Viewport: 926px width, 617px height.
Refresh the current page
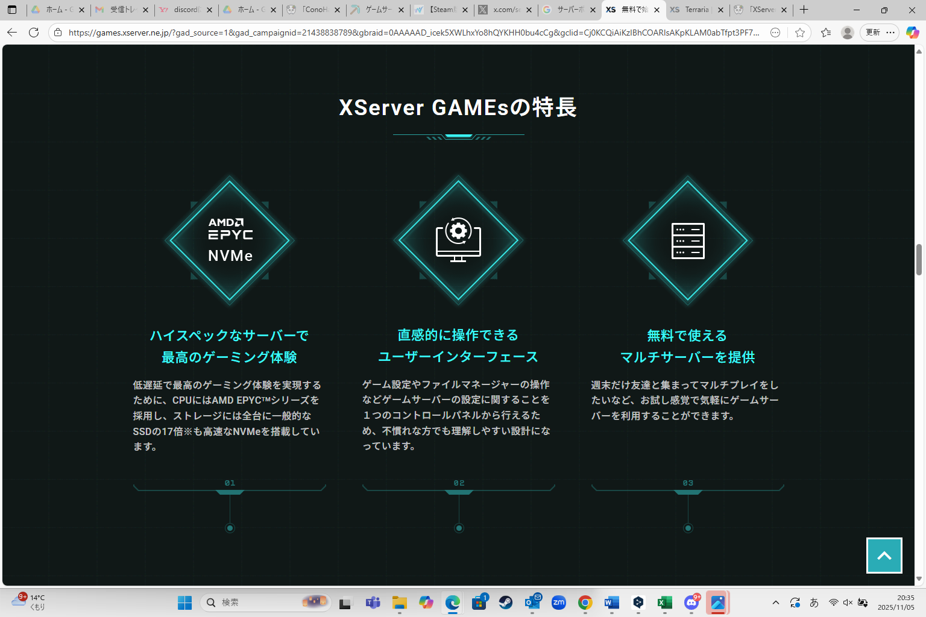point(33,33)
